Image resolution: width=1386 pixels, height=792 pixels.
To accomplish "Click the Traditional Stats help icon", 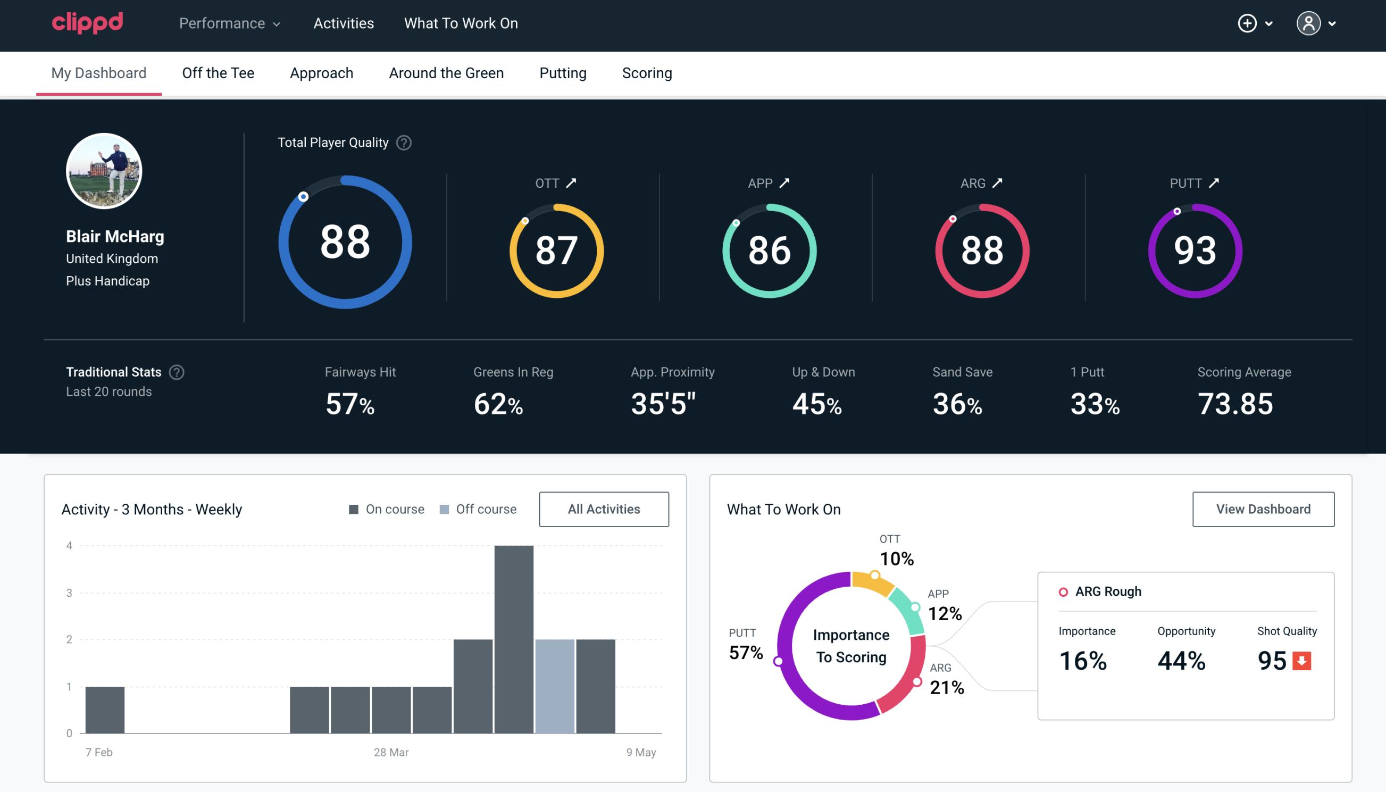I will tap(176, 372).
